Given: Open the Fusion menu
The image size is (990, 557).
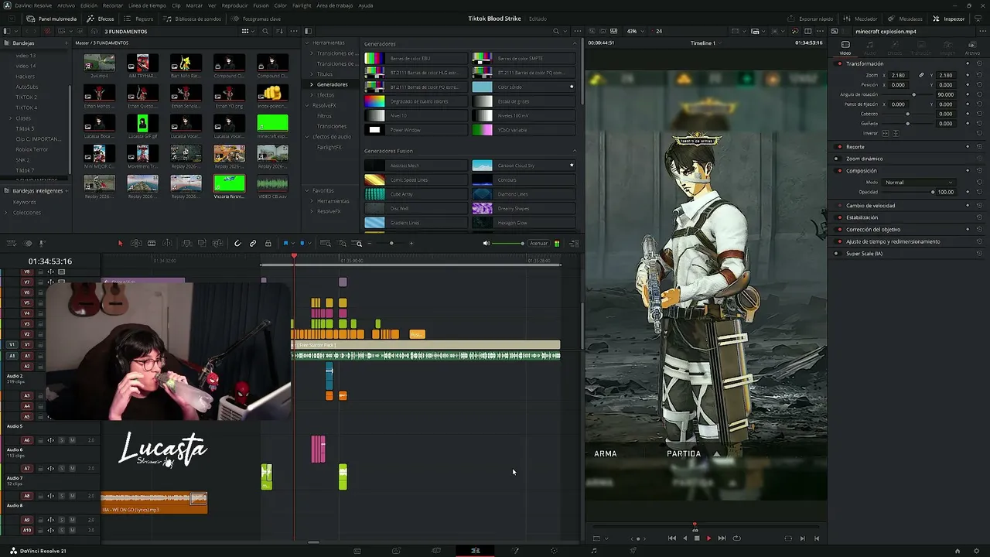Looking at the screenshot, I should [261, 5].
